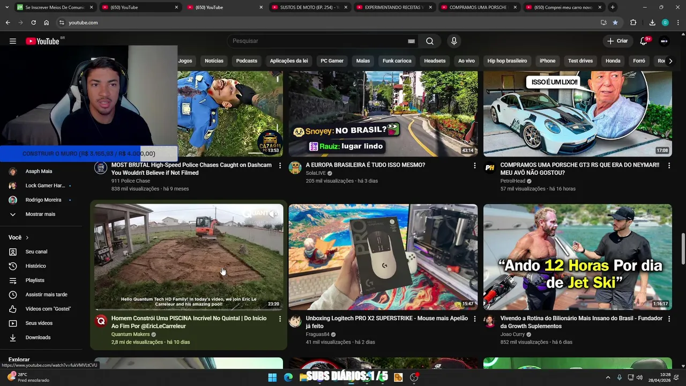The image size is (686, 386).
Task: Open more options for the Police Chases video
Action: (280, 166)
